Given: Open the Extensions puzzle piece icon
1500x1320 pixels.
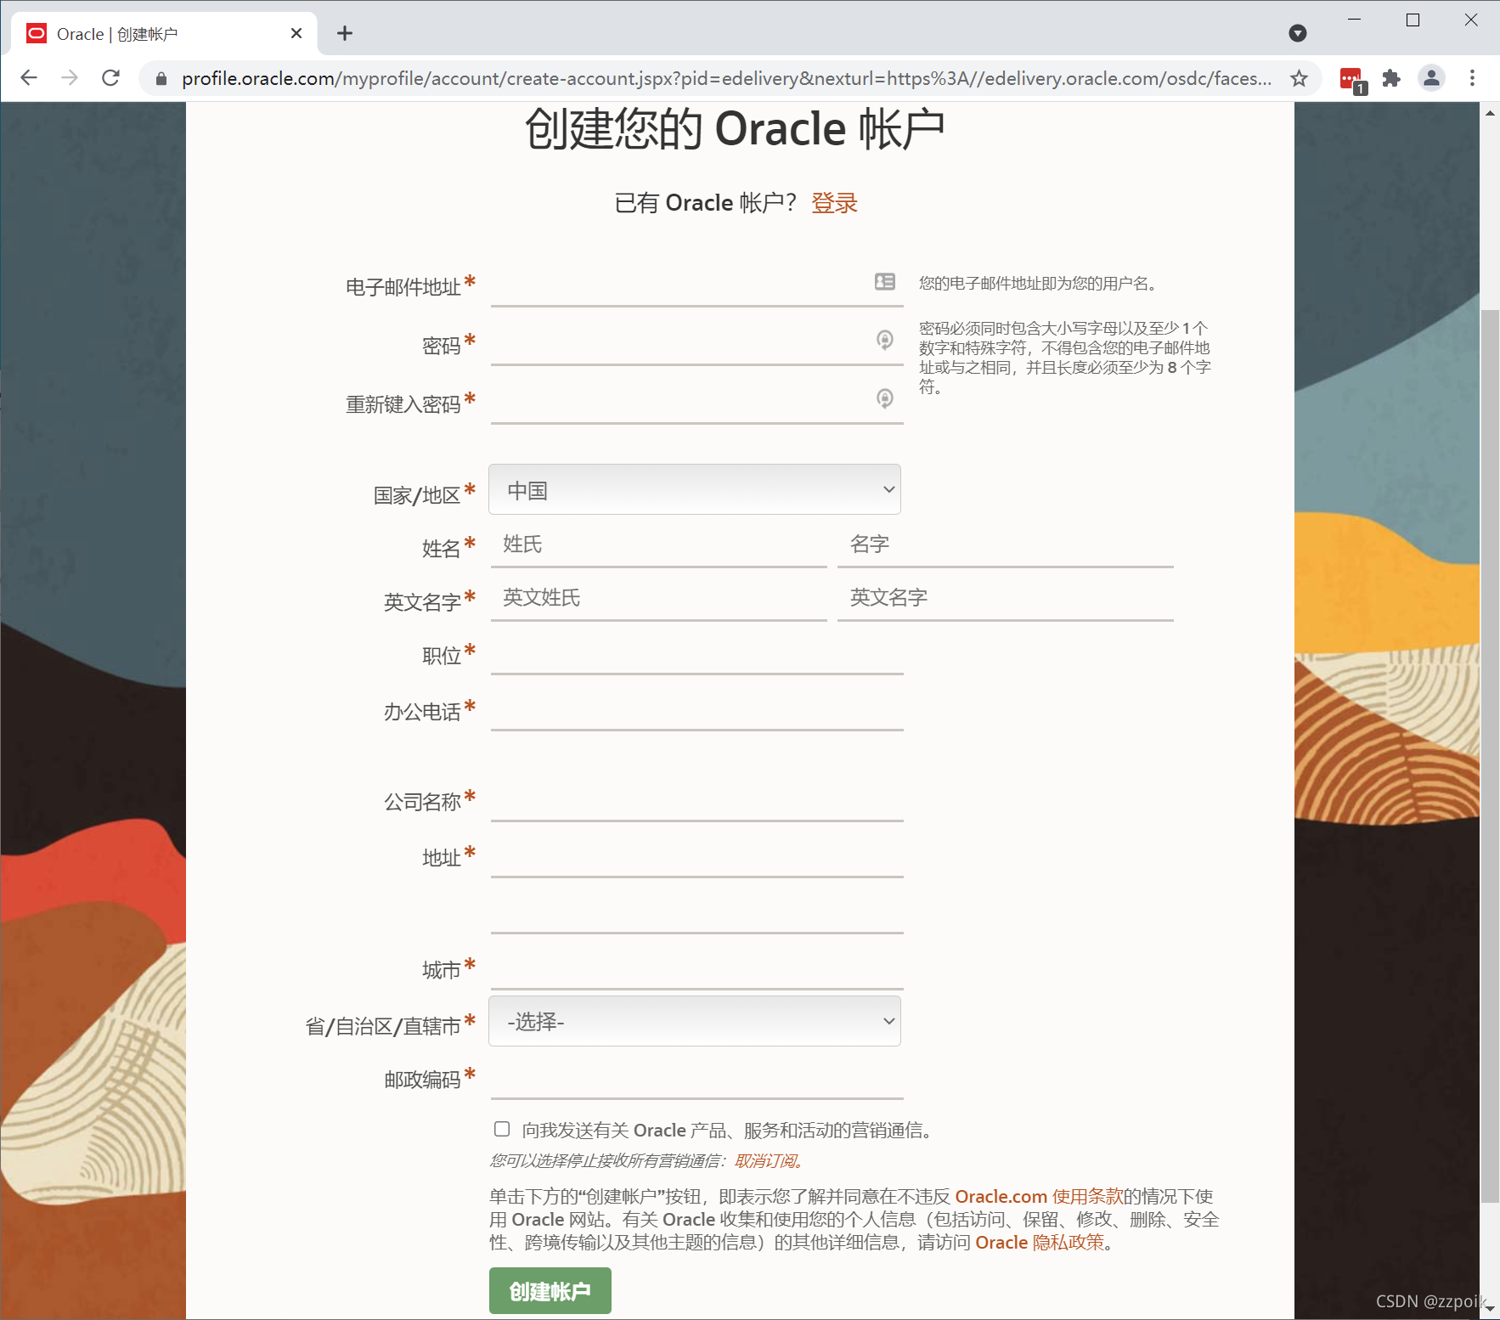Looking at the screenshot, I should (1391, 78).
